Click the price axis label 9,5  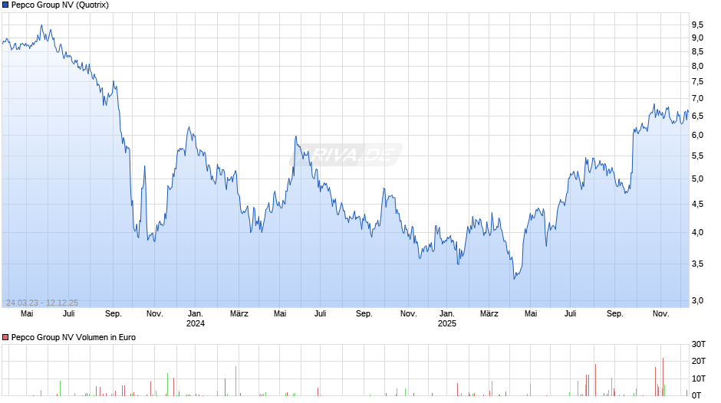tap(697, 25)
